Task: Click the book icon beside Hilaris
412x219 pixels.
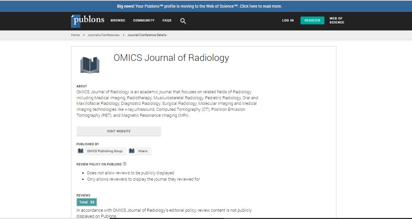Action: 132,151
